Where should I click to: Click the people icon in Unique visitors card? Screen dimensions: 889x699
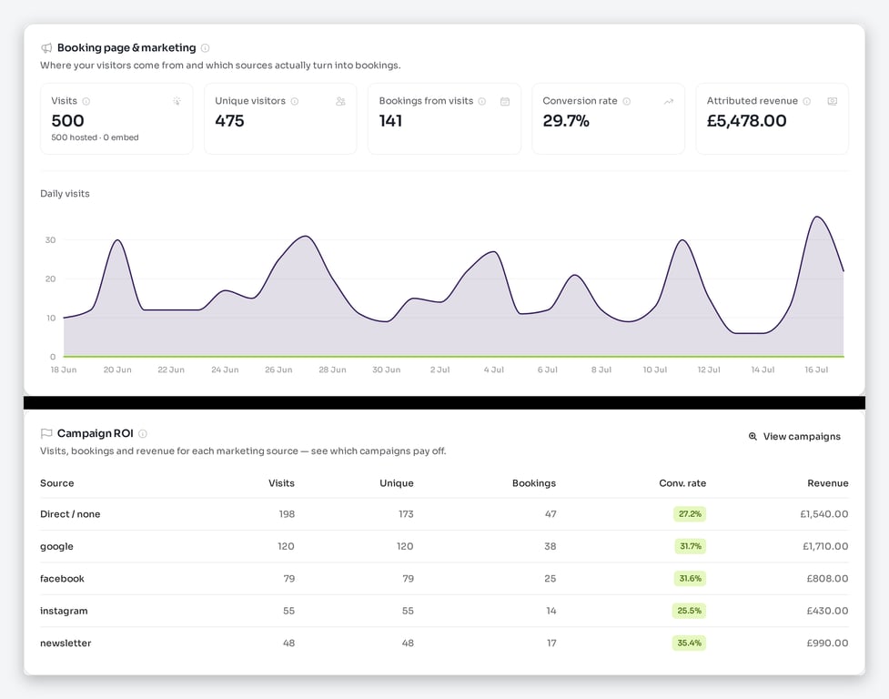[x=340, y=101]
